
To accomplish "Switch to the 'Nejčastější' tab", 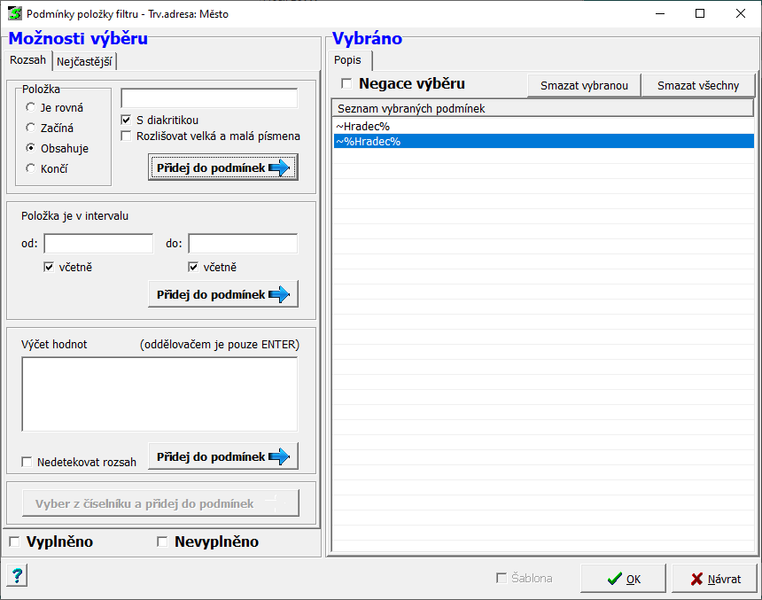I will [85, 62].
